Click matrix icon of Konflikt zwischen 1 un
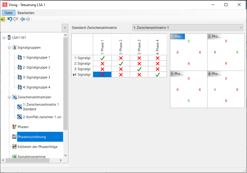 tap(20, 117)
